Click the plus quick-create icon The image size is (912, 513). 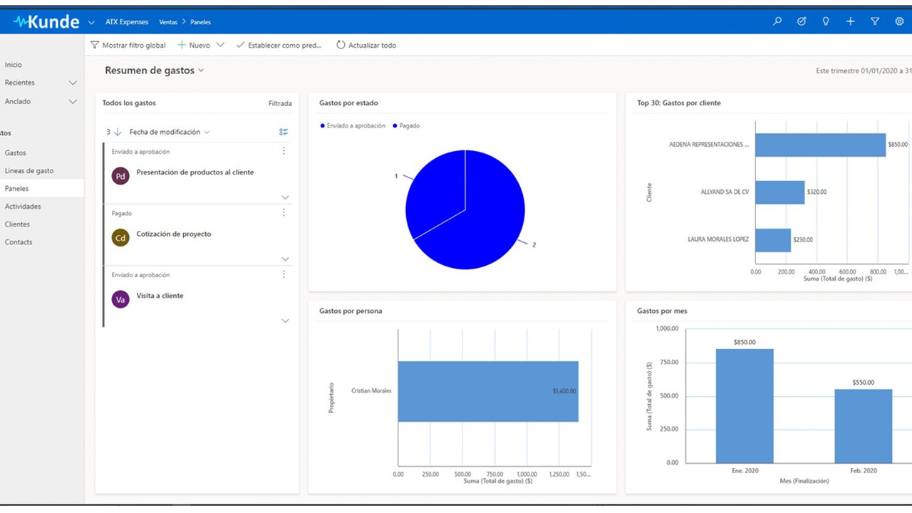850,21
